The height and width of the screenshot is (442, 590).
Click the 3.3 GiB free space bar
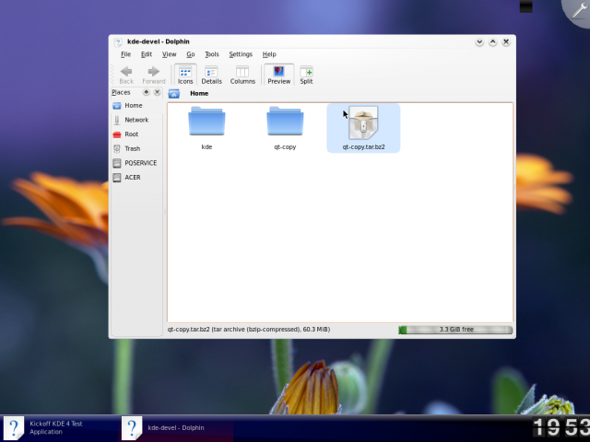(x=455, y=330)
